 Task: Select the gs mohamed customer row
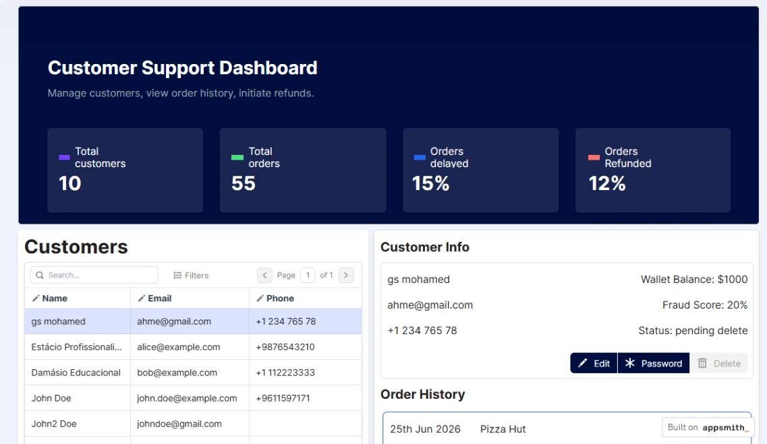pyautogui.click(x=193, y=321)
